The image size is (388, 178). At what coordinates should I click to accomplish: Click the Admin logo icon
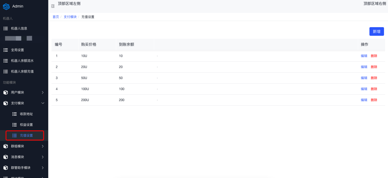click(x=6, y=6)
